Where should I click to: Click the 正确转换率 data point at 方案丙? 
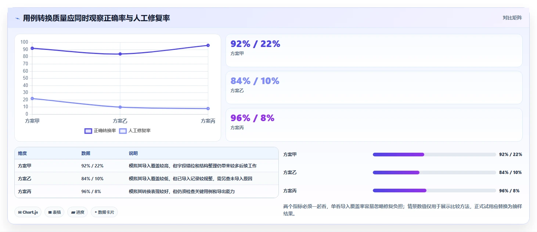208,46
